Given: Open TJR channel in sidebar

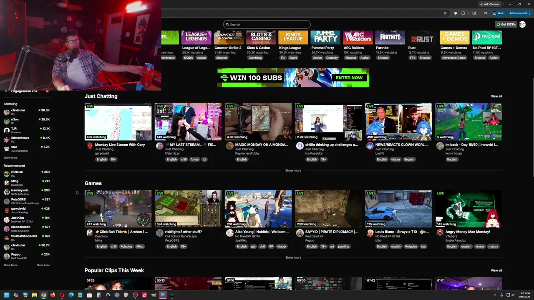Looking at the screenshot, I should (27, 130).
